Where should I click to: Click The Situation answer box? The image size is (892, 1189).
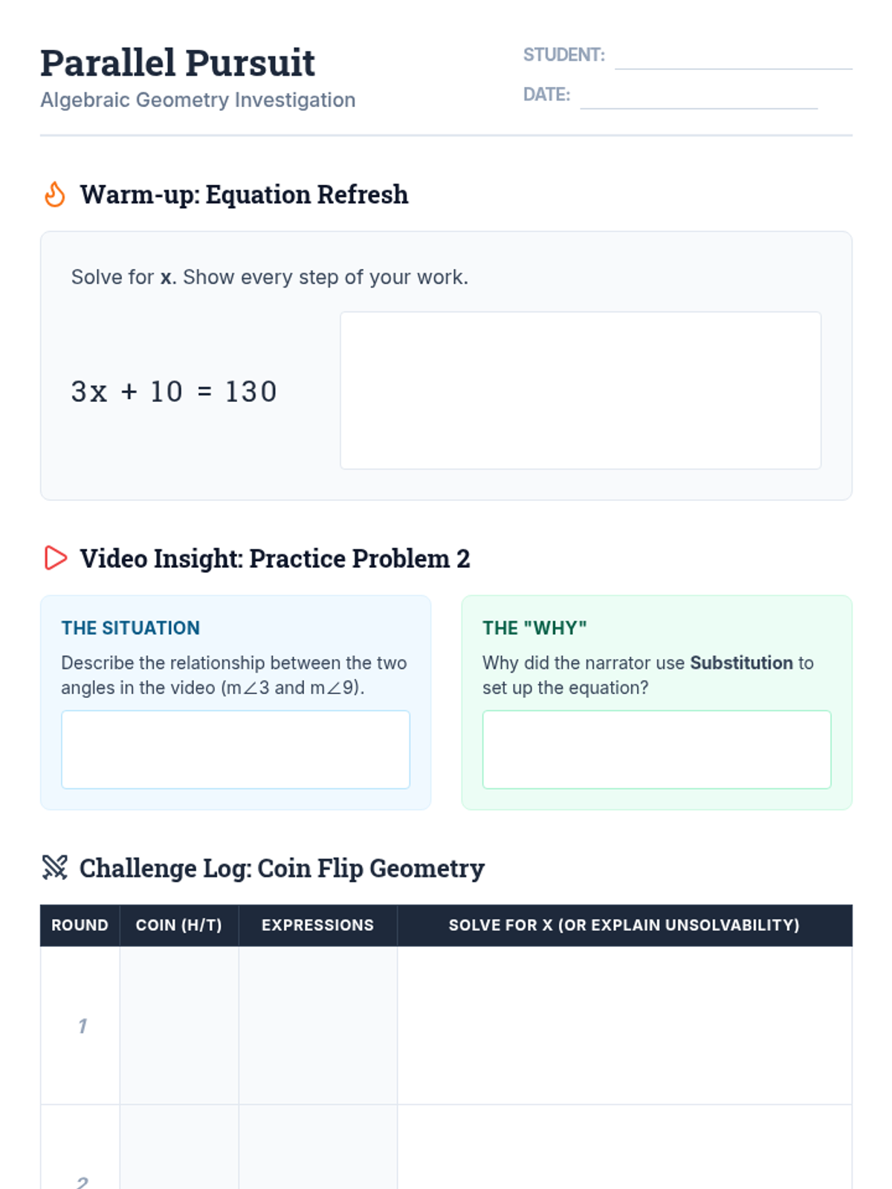click(x=235, y=749)
